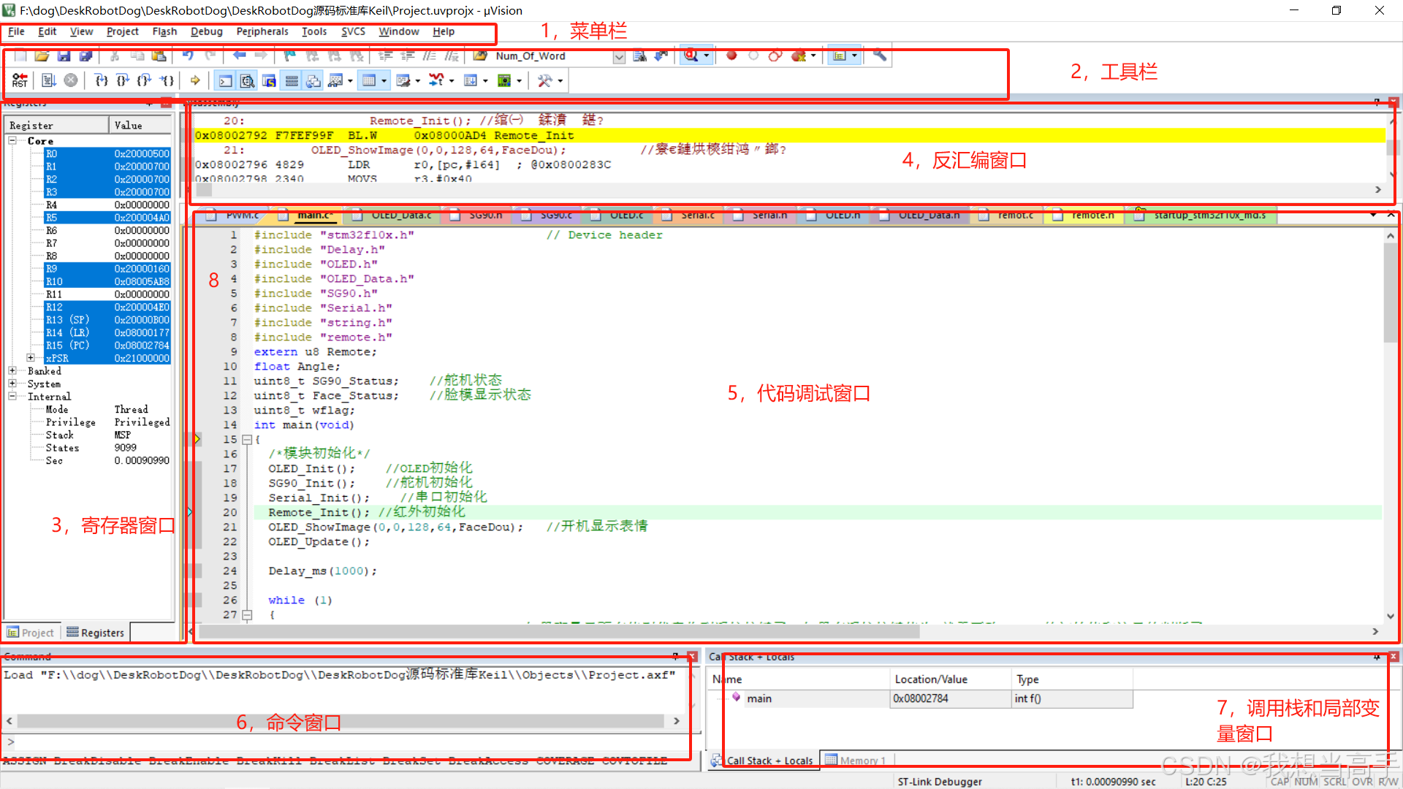The image size is (1403, 789).
Task: Expand the Banked register group
Action: pos(12,371)
